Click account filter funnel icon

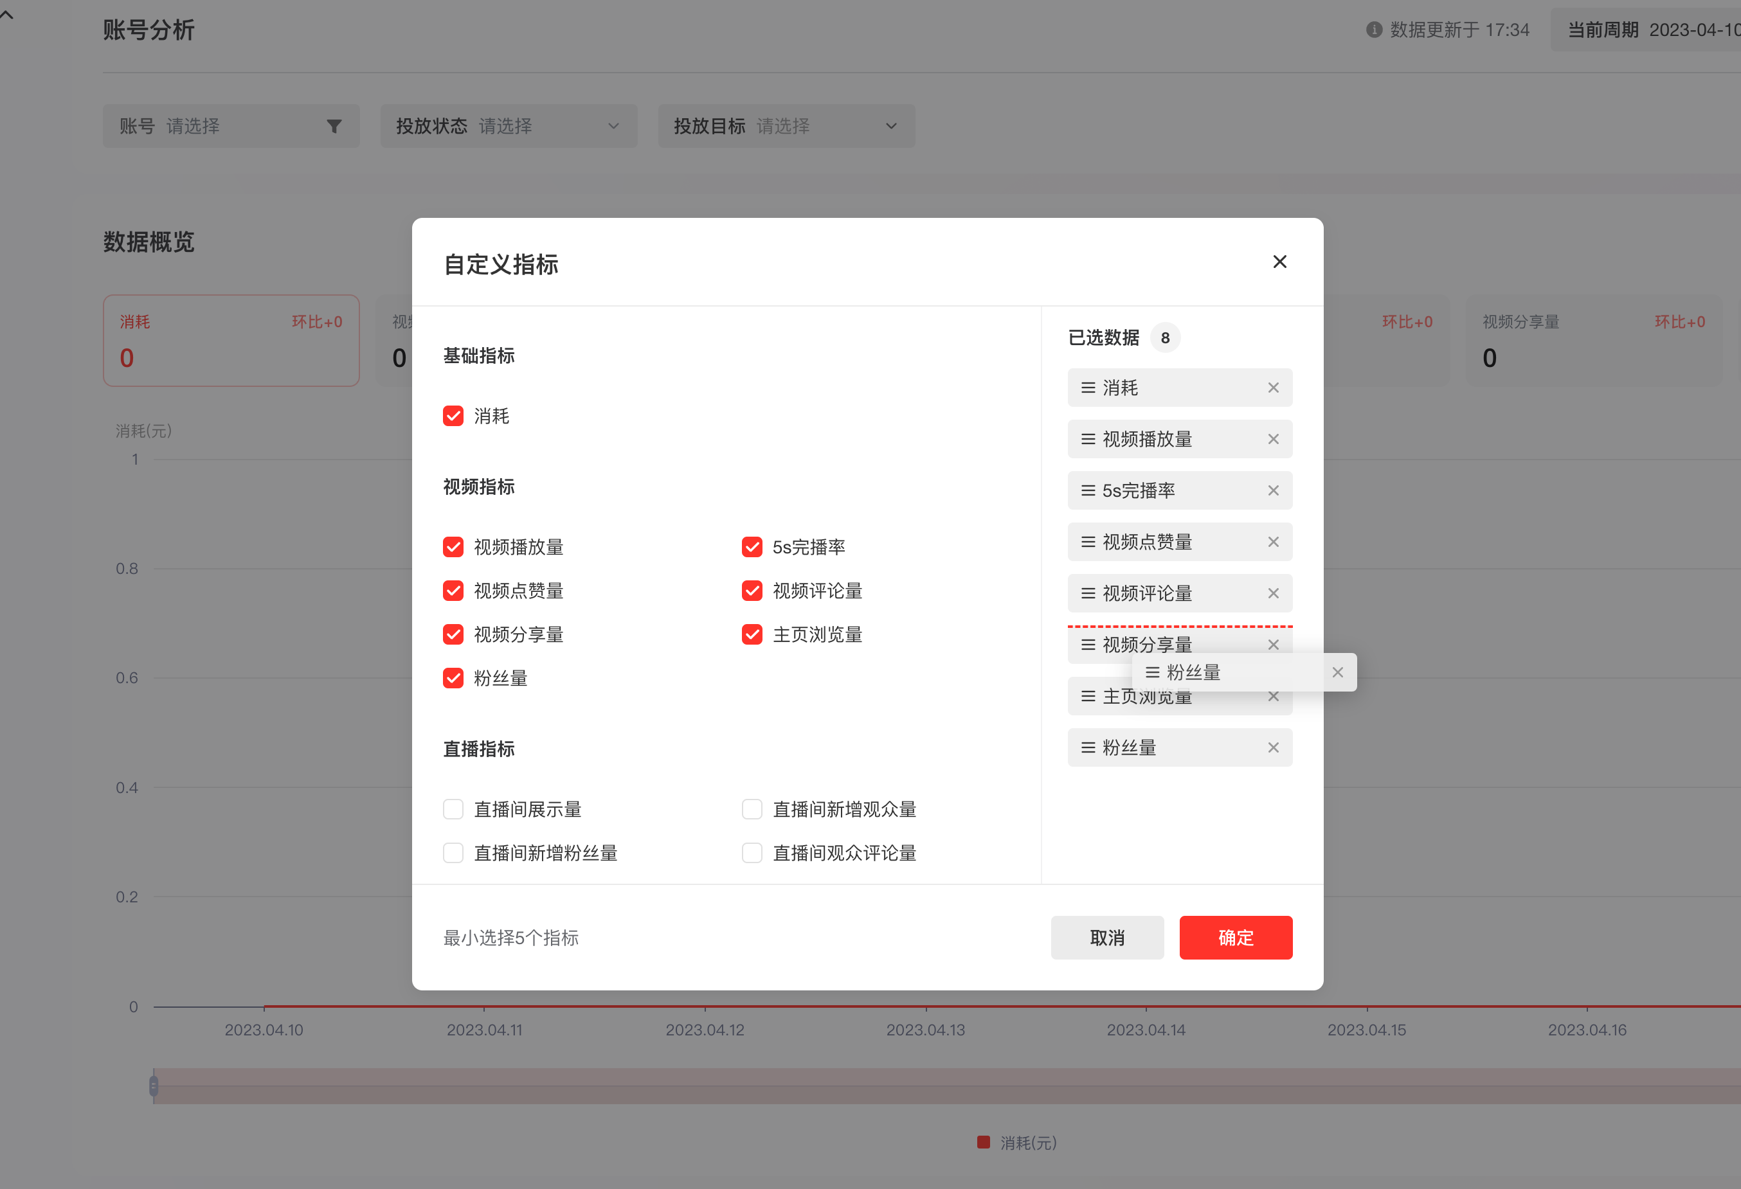(334, 127)
